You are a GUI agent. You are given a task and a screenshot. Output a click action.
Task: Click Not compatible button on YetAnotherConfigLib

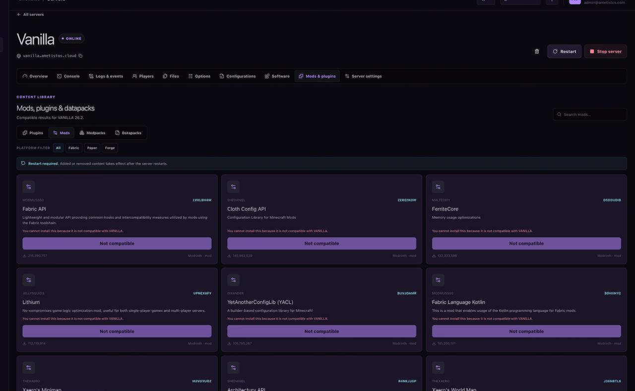pos(321,331)
